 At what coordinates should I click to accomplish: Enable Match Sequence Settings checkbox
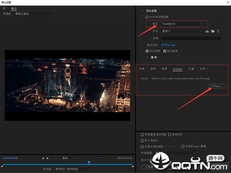click(147, 17)
